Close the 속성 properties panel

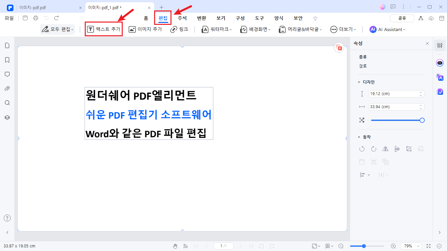pos(427,43)
